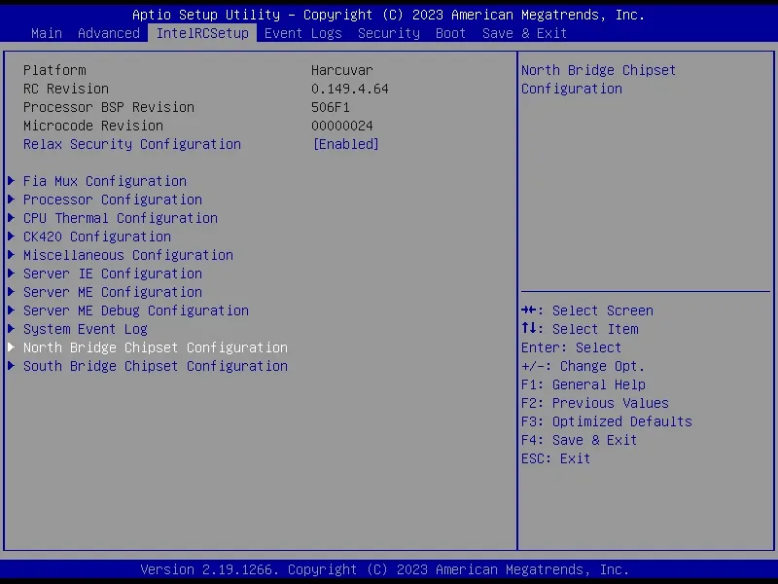Click the Version 2.19.1266 footer text
The width and height of the screenshot is (778, 584).
[384, 569]
